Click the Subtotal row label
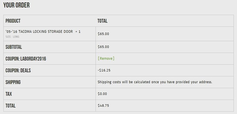The width and height of the screenshot is (237, 114). (x=14, y=47)
